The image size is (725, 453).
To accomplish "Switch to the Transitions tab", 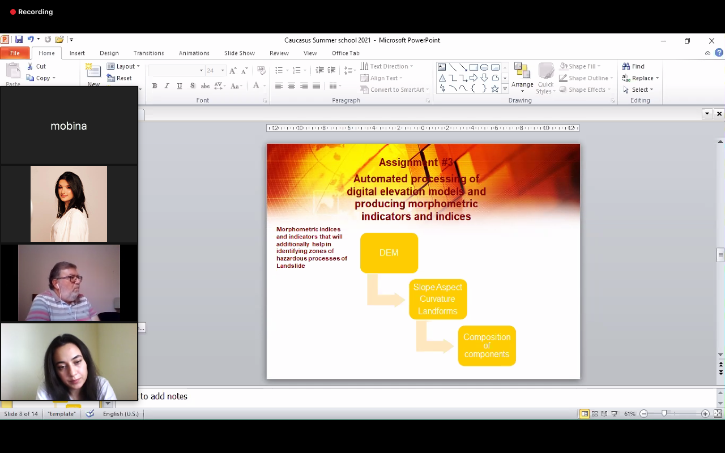I will click(x=148, y=53).
